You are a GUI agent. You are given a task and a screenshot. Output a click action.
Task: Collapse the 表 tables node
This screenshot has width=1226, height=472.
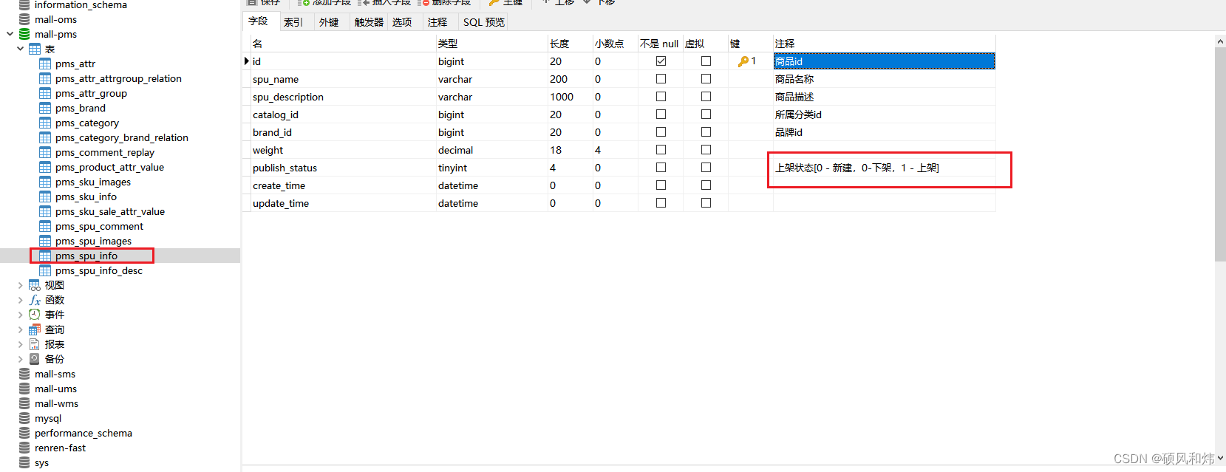[x=20, y=49]
